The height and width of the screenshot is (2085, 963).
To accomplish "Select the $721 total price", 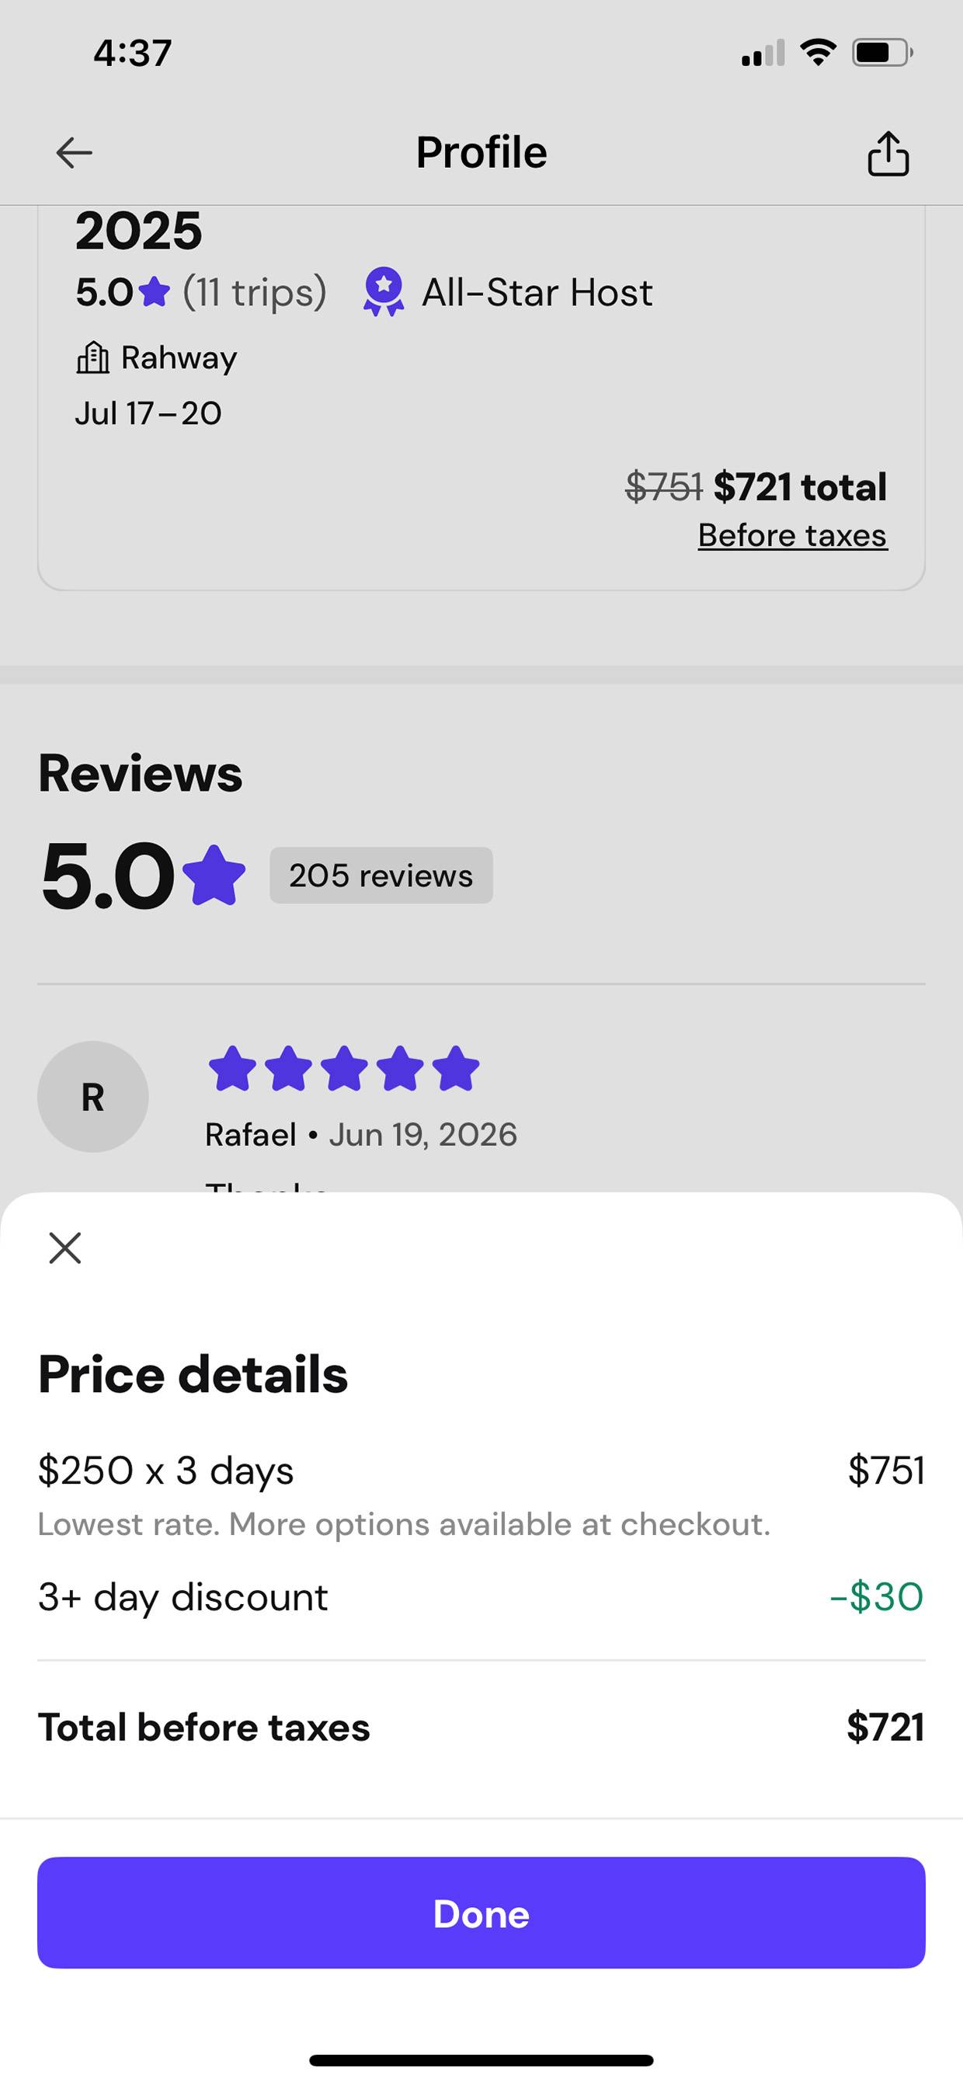I will tap(800, 486).
